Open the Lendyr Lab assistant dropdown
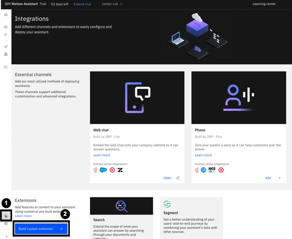Image resolution: width=292 pixels, height=239 pixels. (112, 4)
